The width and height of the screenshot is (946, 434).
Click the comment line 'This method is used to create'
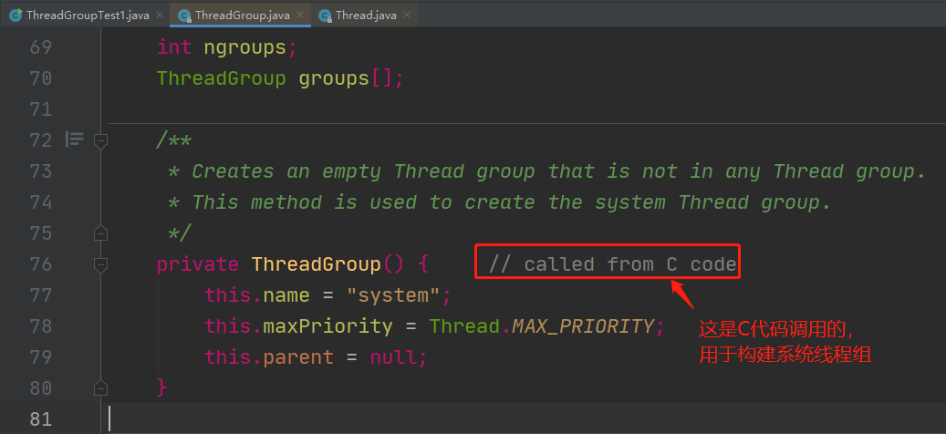point(500,201)
